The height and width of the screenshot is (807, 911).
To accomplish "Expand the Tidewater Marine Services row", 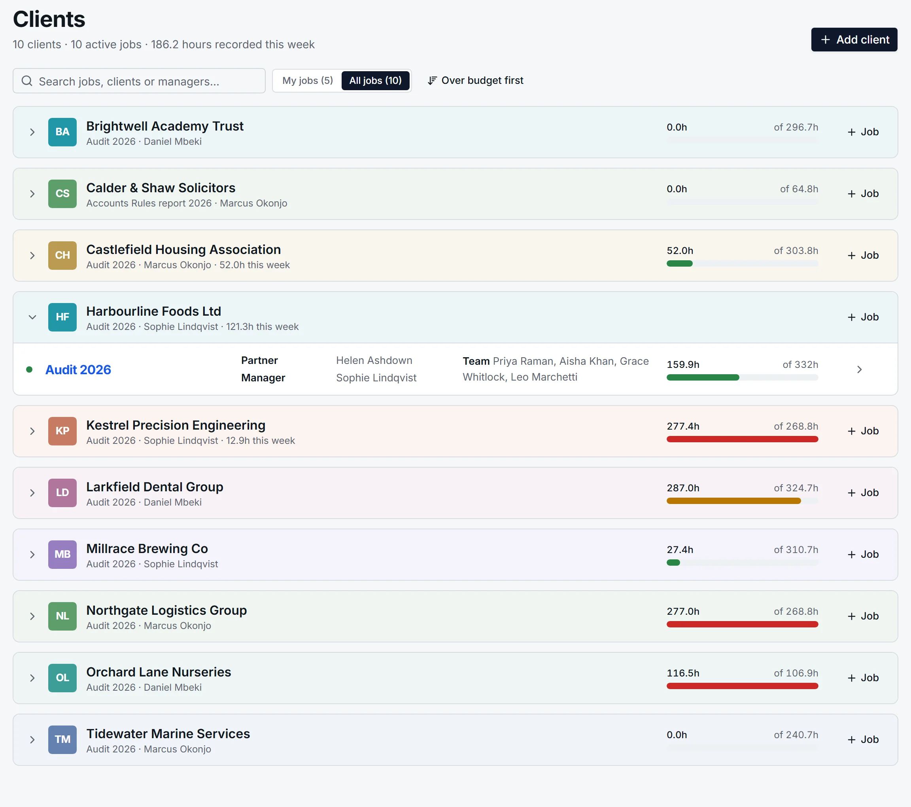I will click(x=32, y=740).
